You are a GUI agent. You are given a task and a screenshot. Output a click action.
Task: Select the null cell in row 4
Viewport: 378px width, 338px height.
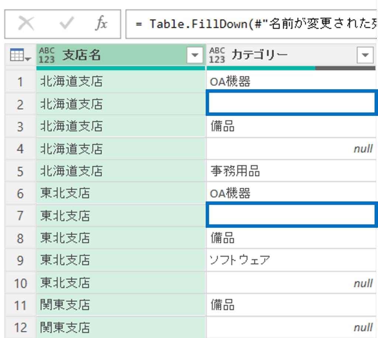(x=291, y=149)
